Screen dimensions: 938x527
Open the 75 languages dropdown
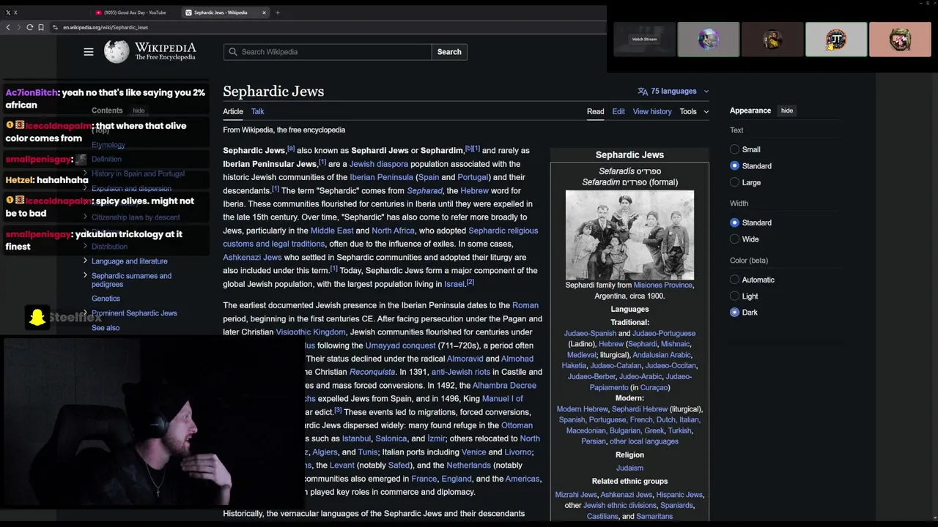[x=673, y=91]
